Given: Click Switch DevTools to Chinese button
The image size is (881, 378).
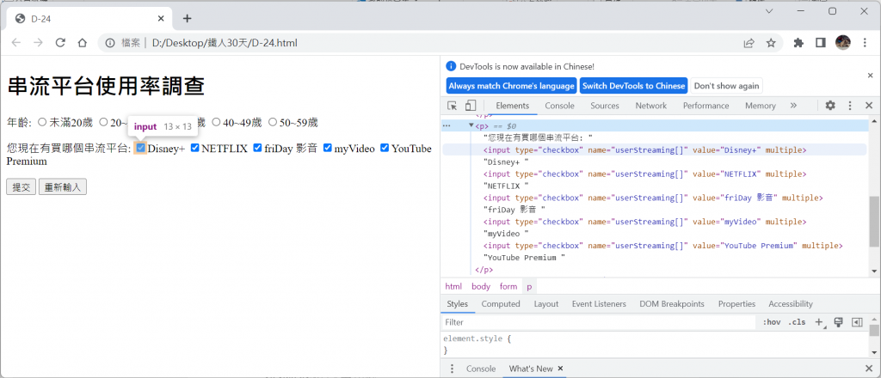Looking at the screenshot, I should tap(634, 86).
